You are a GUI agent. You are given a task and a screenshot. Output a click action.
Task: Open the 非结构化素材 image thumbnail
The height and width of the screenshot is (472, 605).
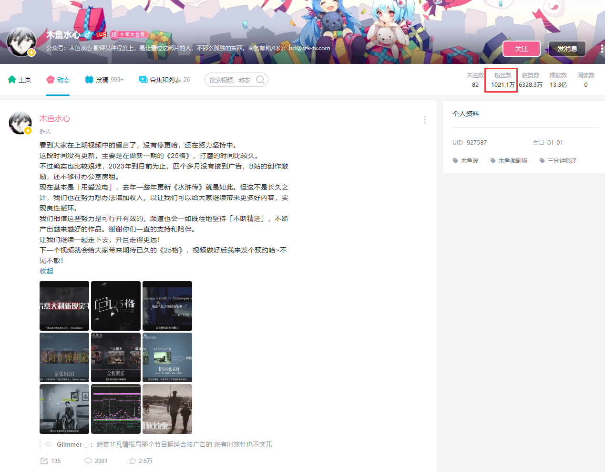click(167, 357)
